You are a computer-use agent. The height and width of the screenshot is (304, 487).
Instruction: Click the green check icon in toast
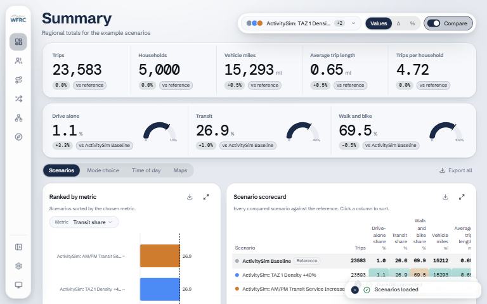367,289
